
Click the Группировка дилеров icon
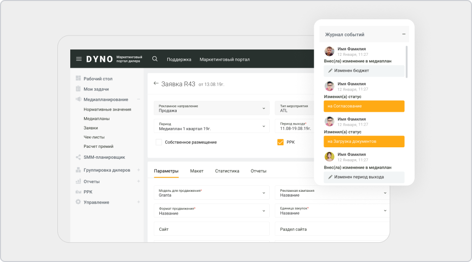pyautogui.click(x=78, y=170)
